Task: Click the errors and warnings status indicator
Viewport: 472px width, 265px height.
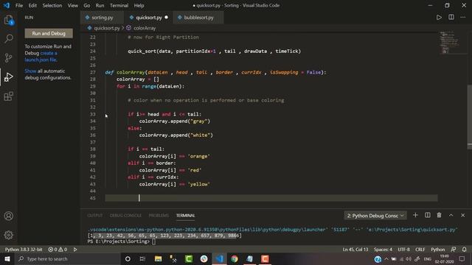Action: [x=58, y=250]
